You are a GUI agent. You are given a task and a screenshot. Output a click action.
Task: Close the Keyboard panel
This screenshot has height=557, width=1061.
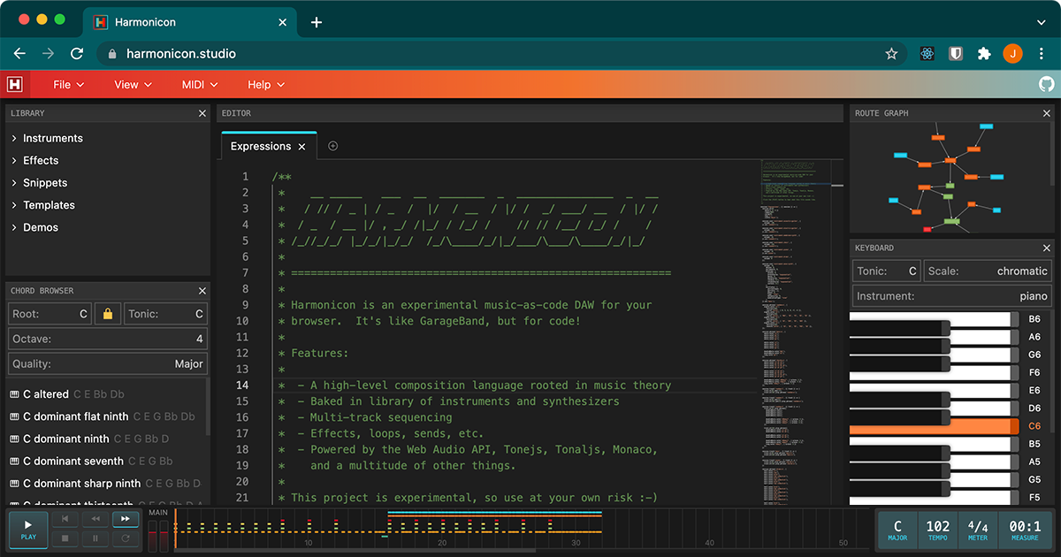(x=1047, y=248)
